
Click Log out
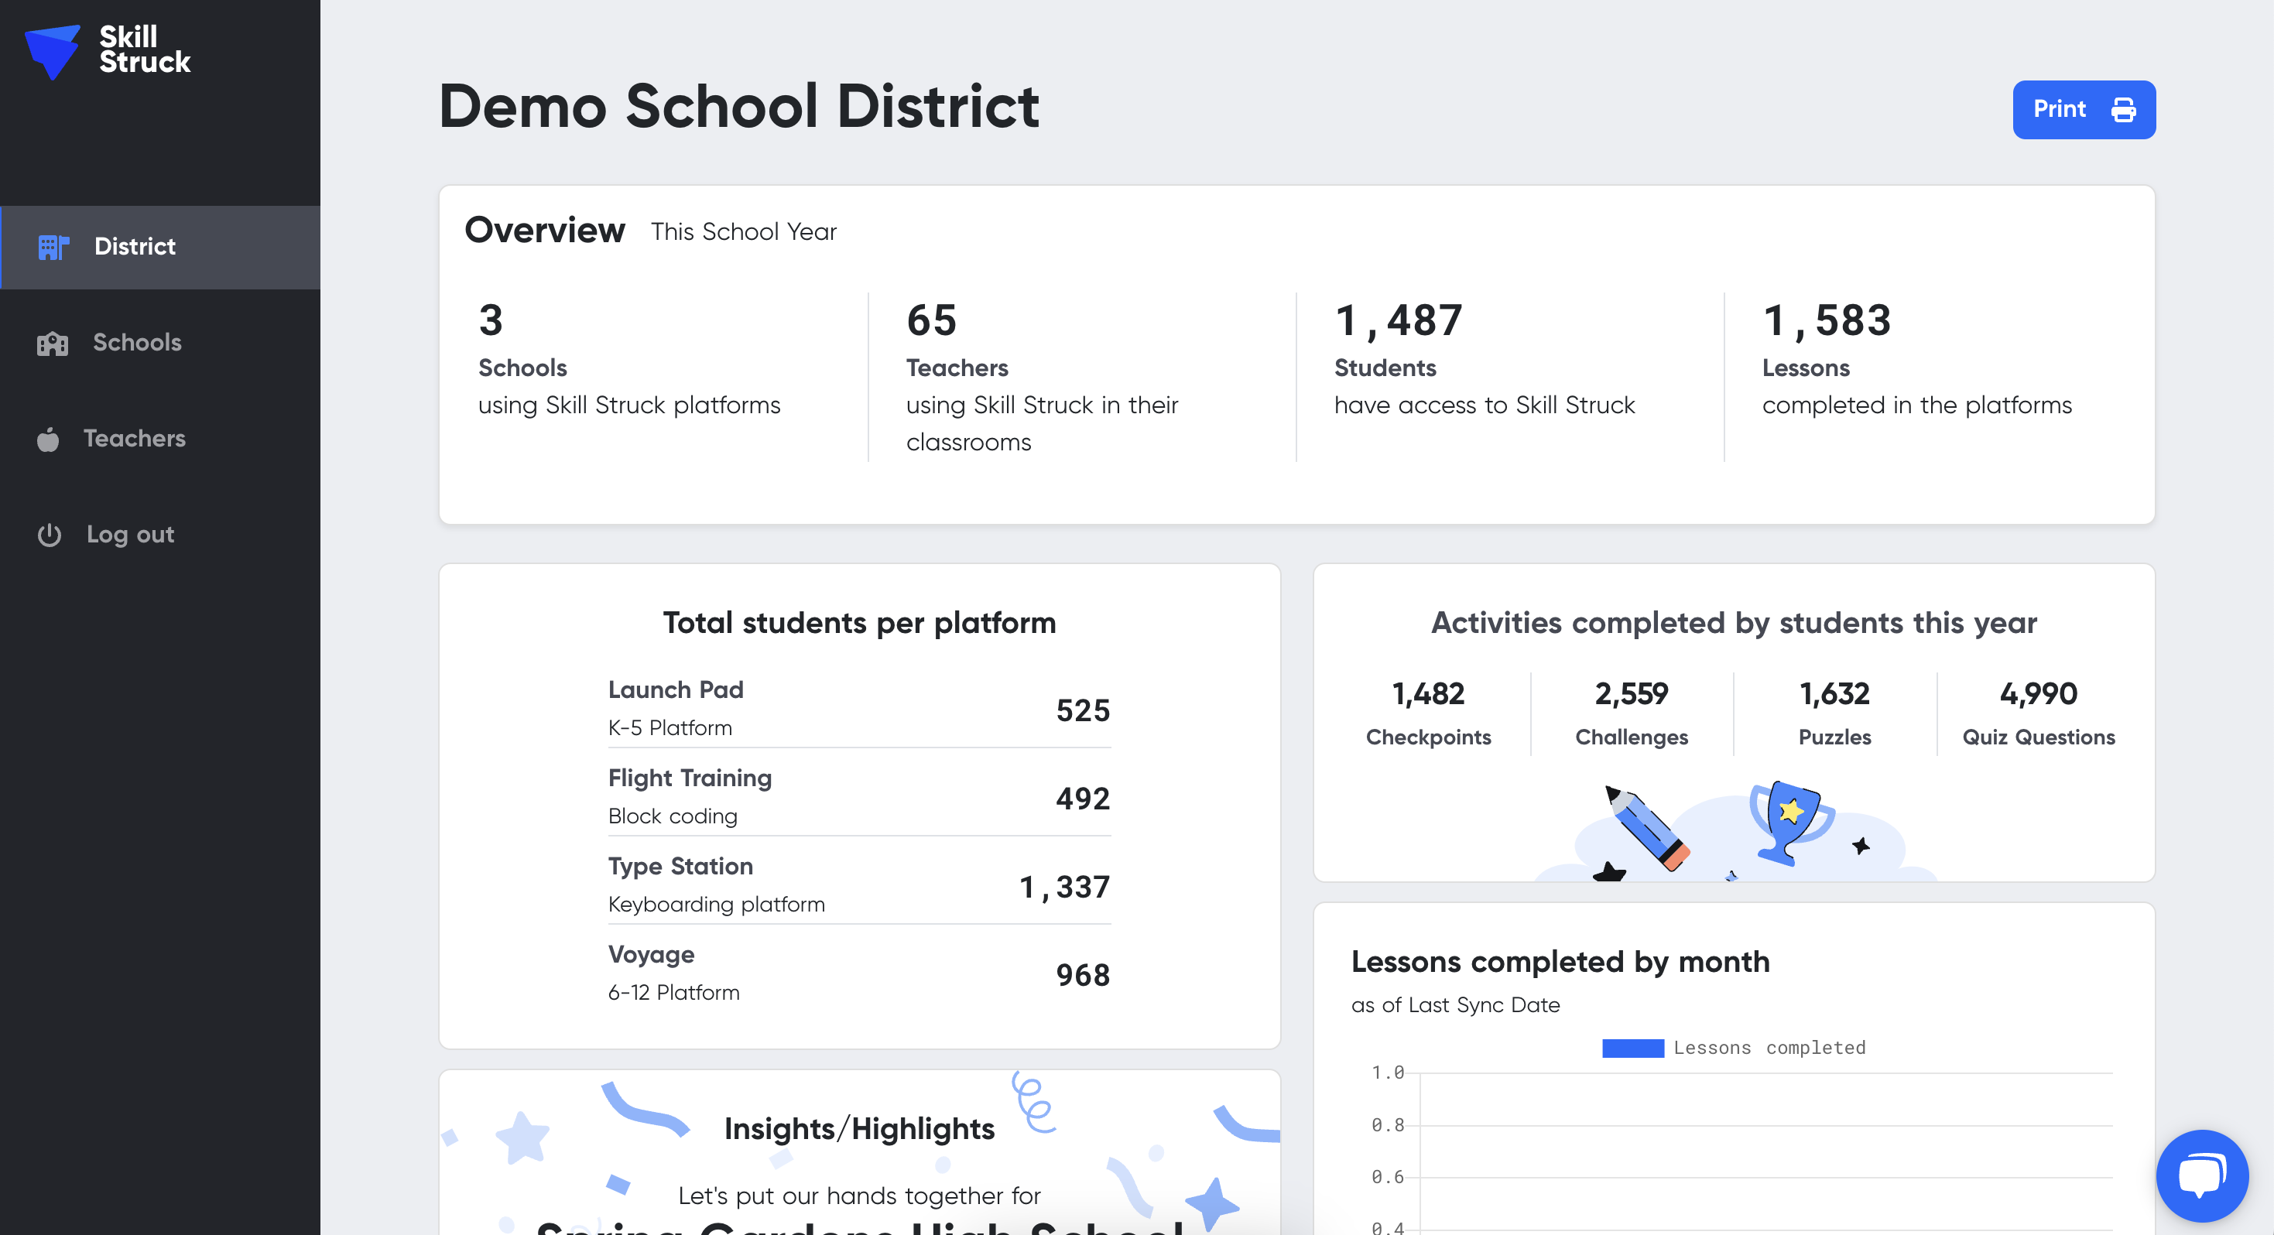click(130, 534)
